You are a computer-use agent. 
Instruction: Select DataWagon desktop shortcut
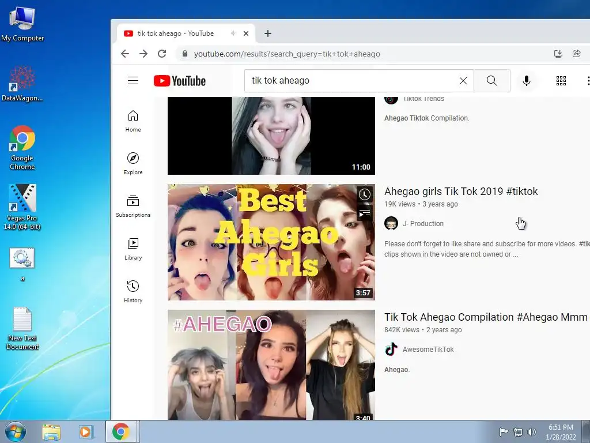[22, 84]
